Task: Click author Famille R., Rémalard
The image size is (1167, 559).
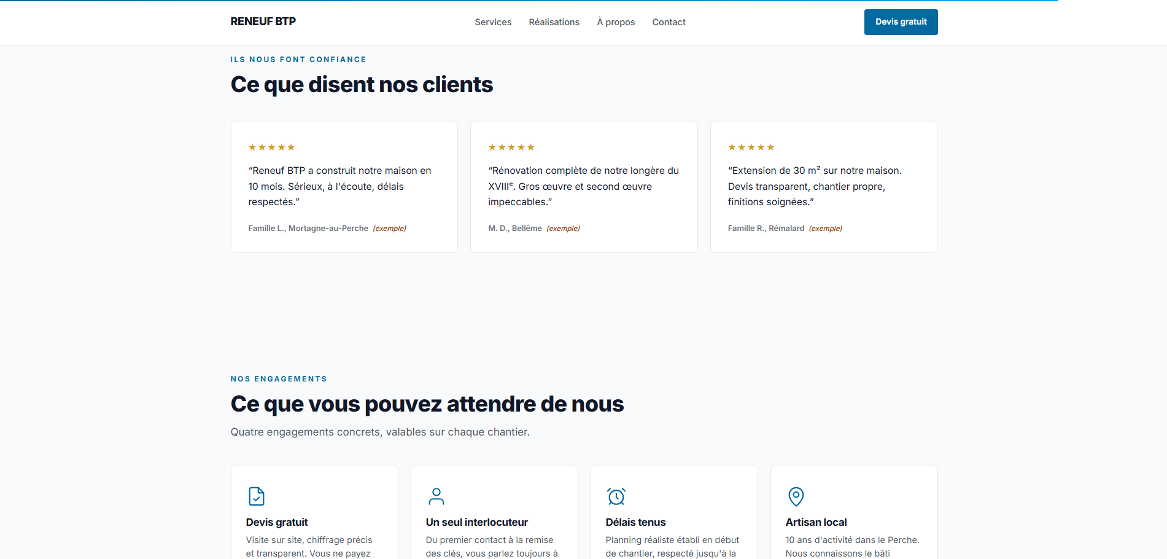Action: pos(766,229)
